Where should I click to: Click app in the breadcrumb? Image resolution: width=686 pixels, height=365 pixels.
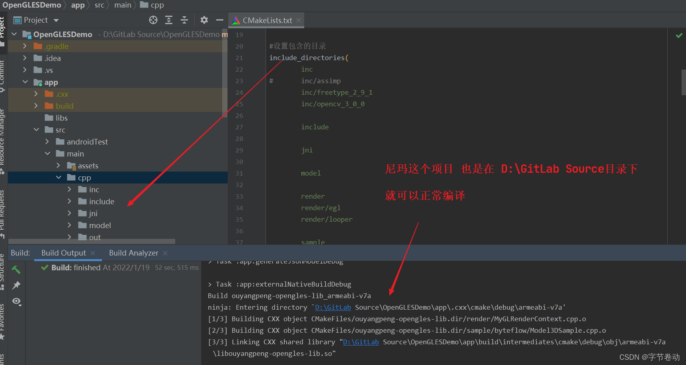pos(78,5)
